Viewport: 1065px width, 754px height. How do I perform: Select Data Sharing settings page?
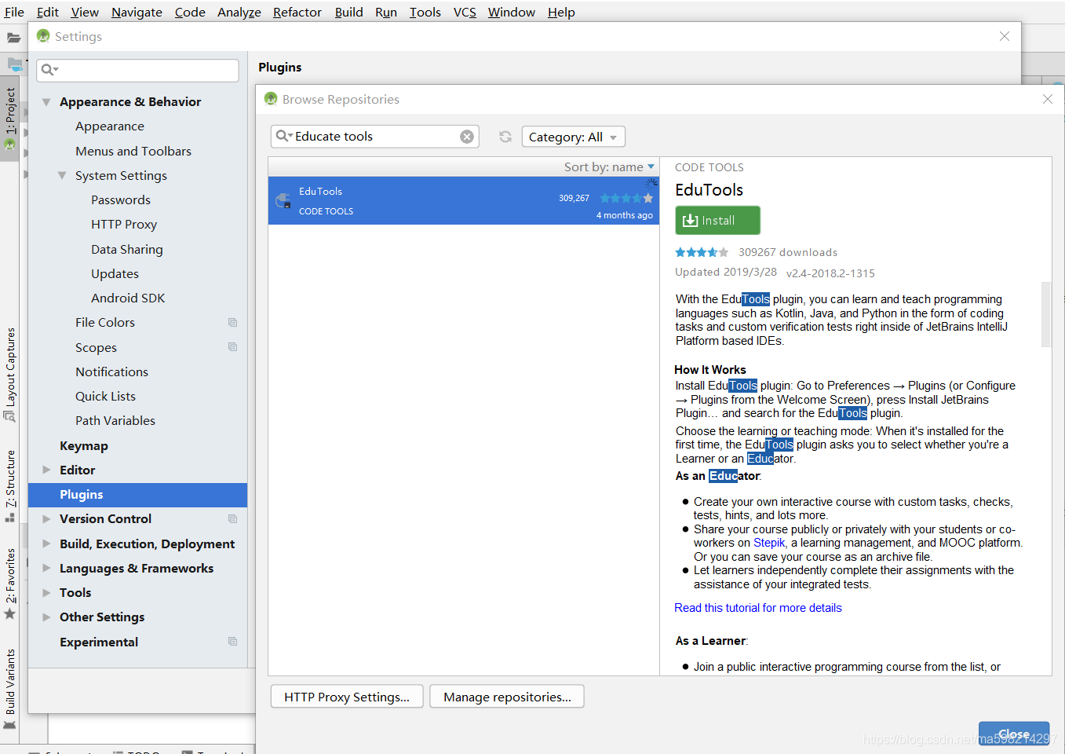point(127,249)
